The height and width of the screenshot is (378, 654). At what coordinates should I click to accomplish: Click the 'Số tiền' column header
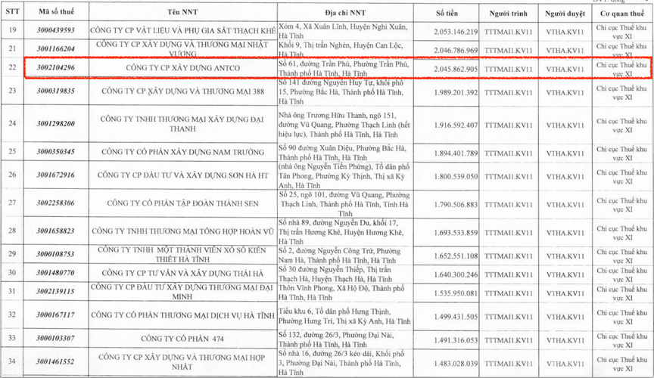point(447,13)
